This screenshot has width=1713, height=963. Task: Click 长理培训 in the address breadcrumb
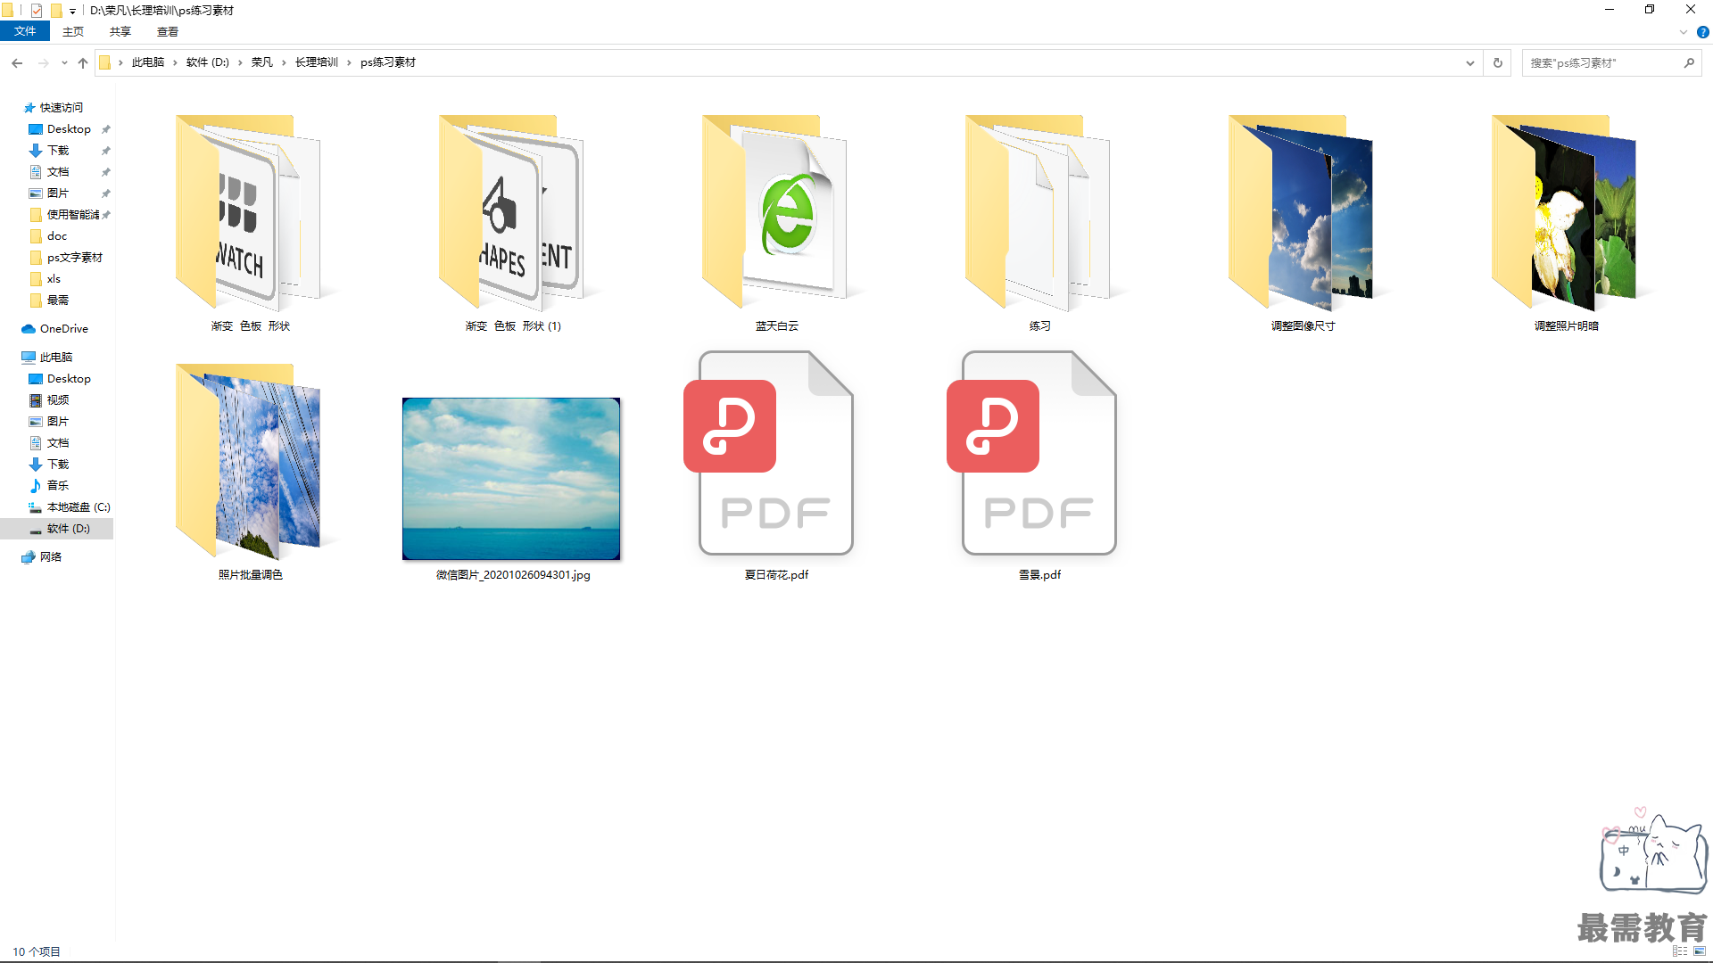coord(317,62)
